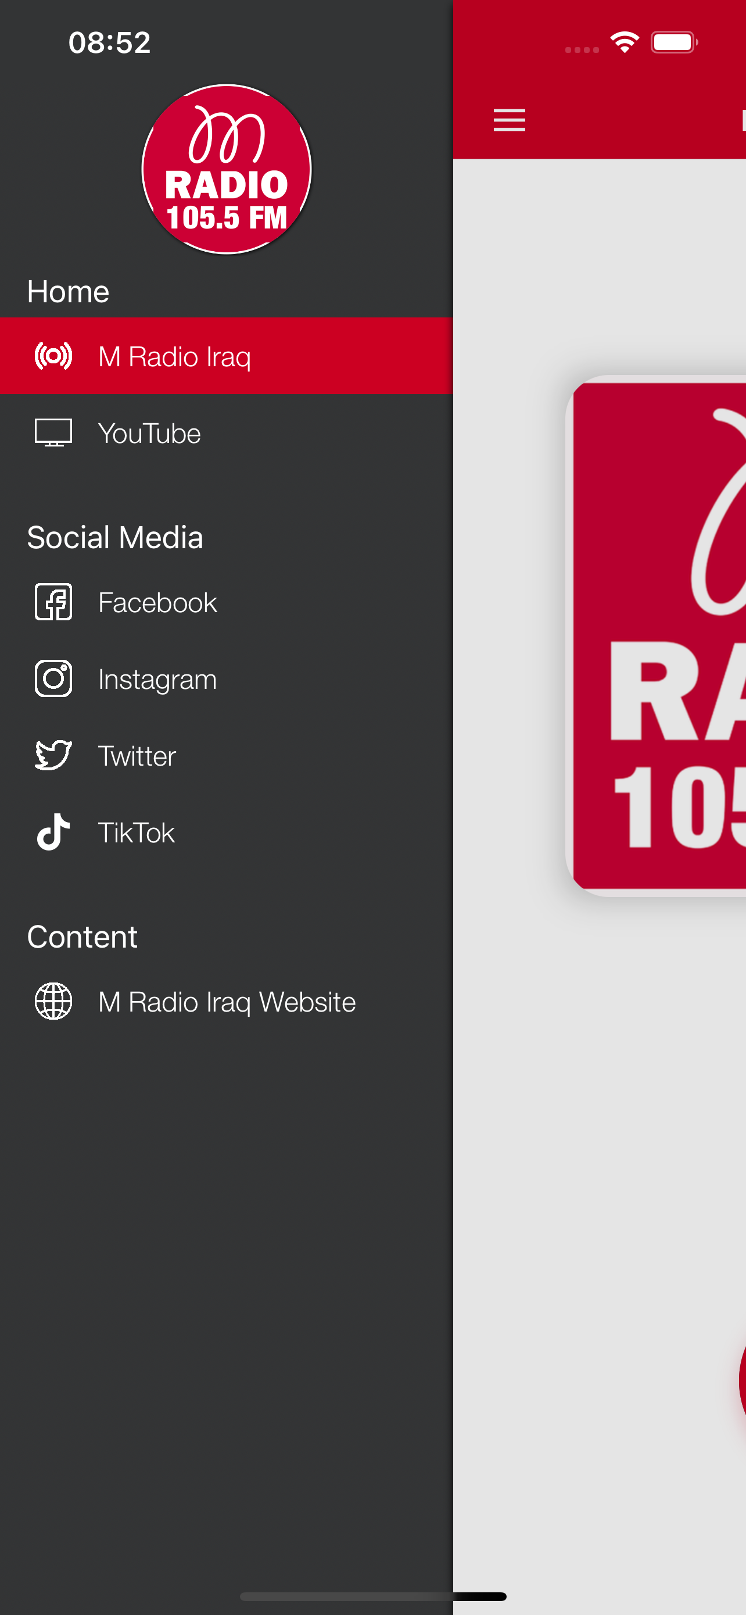Image resolution: width=746 pixels, height=1615 pixels.
Task: Tap the Social Media section heading
Action: pos(115,537)
